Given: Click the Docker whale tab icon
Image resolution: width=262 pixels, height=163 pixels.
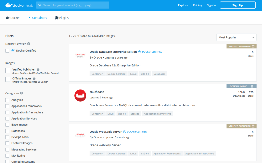Looking at the screenshot, I should (x=8, y=18).
